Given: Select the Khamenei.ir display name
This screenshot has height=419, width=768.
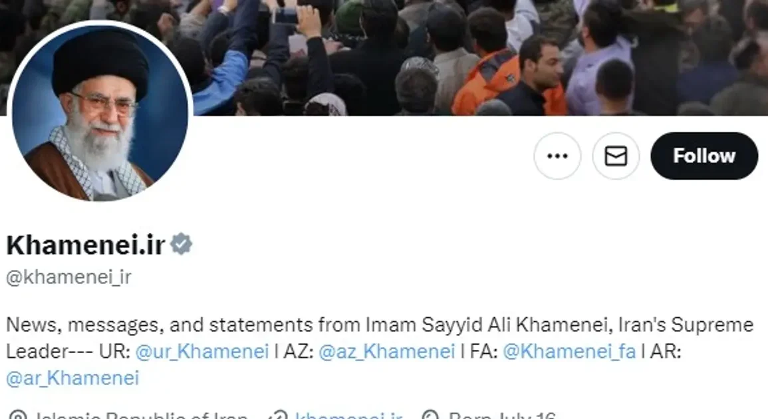Looking at the screenshot, I should coord(86,245).
